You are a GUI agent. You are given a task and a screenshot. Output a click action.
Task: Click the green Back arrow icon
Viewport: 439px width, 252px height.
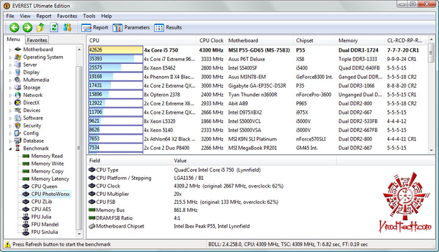pyautogui.click(x=14, y=27)
